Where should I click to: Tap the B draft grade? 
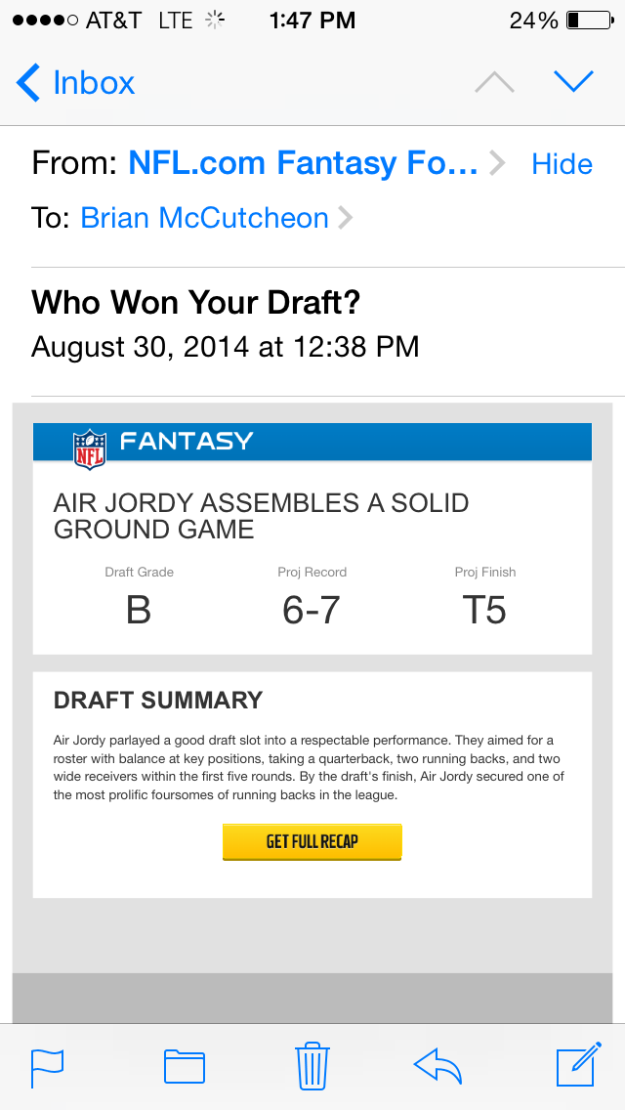139,611
